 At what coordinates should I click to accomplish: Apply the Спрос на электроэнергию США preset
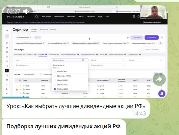[x=116, y=43]
